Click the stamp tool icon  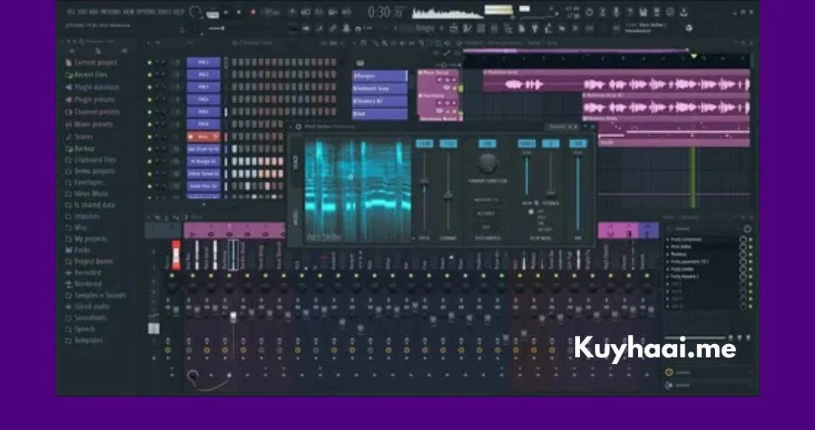pos(346,29)
